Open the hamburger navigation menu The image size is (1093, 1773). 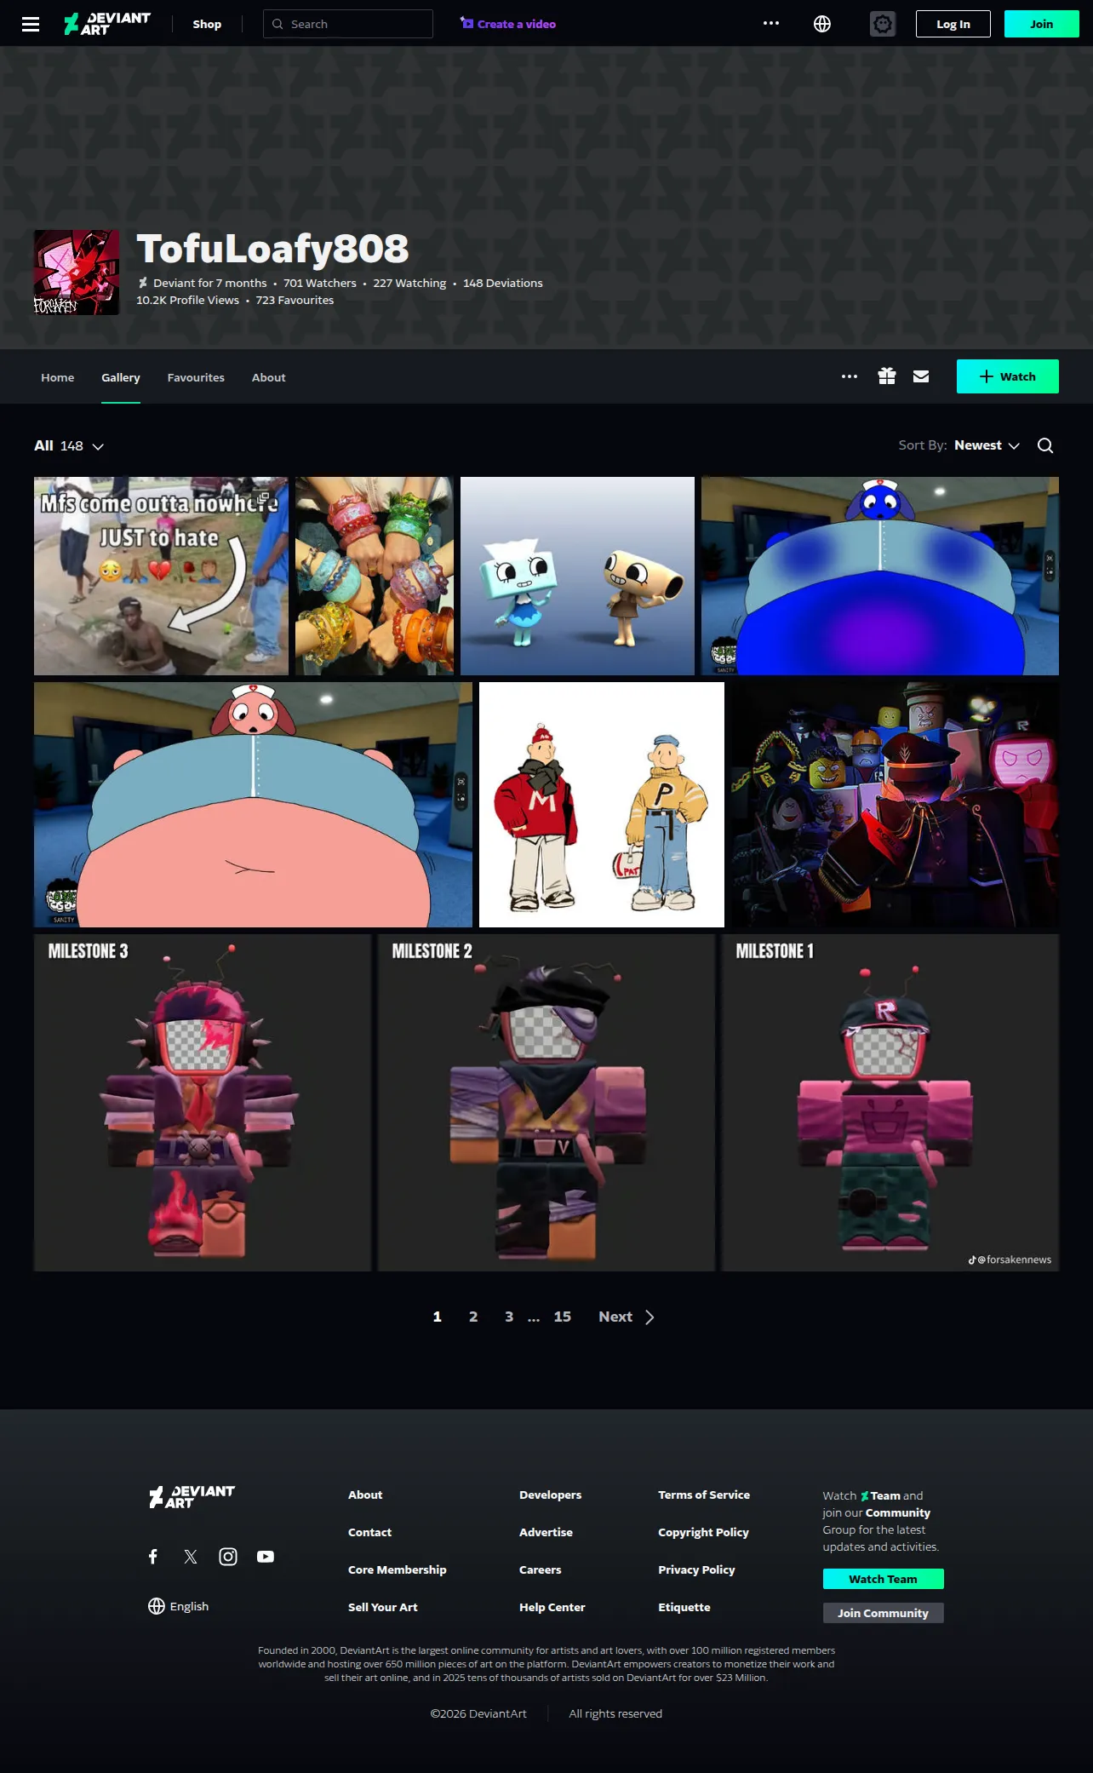31,24
